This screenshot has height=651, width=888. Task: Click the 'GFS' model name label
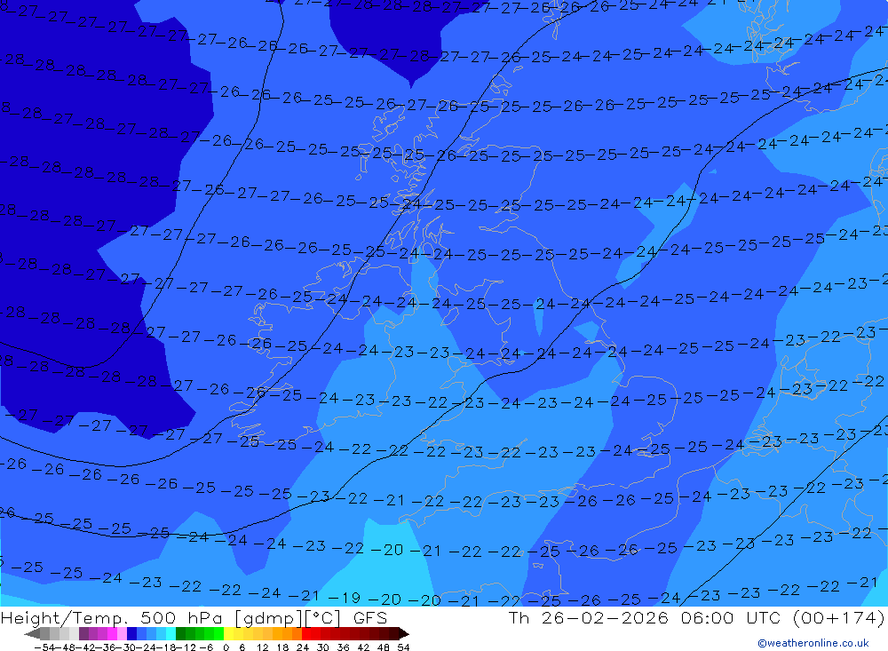[x=370, y=618]
